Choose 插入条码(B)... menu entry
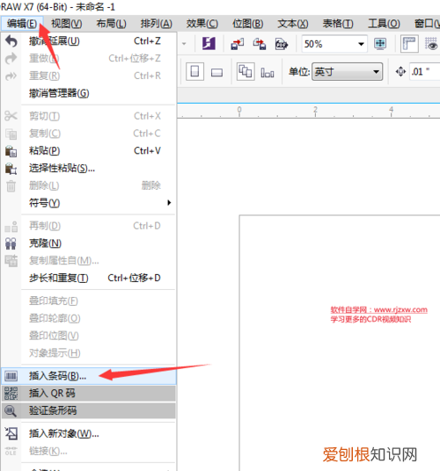The width and height of the screenshot is (440, 471). 89,376
